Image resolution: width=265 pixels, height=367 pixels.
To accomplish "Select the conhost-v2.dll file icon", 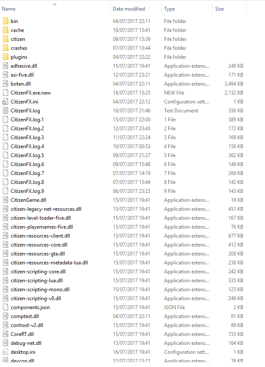I will (6, 325).
